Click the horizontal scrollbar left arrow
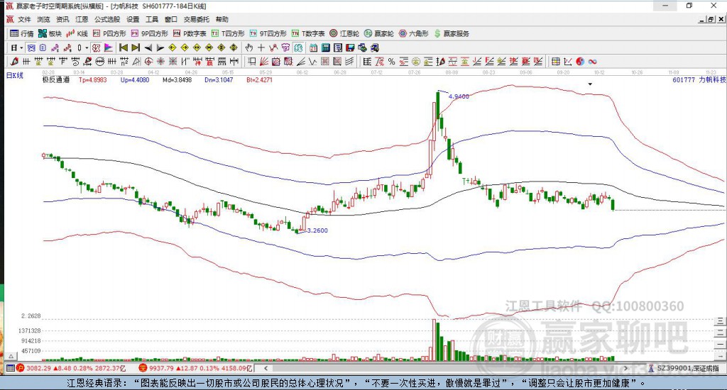The height and width of the screenshot is (390, 727). (x=266, y=368)
